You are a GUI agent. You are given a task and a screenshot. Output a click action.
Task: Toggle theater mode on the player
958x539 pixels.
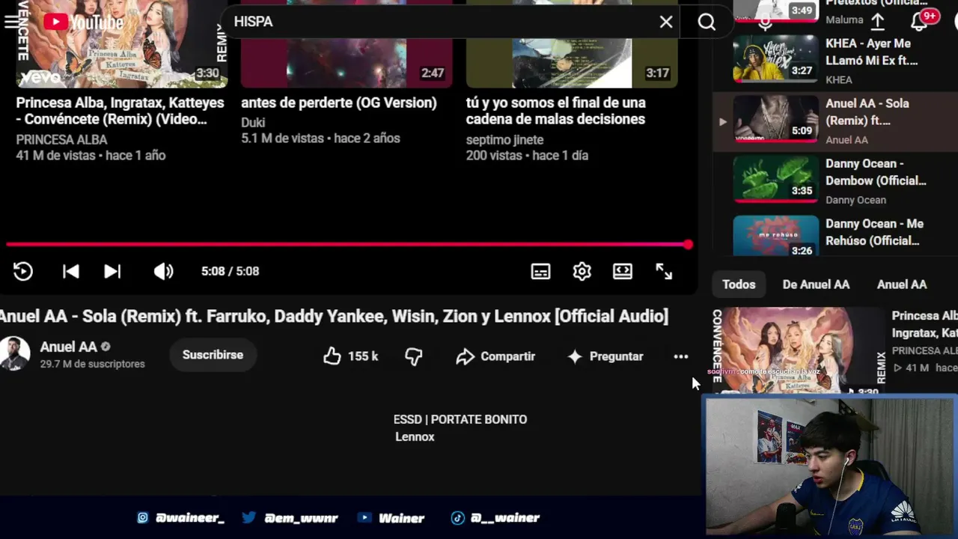(x=623, y=271)
